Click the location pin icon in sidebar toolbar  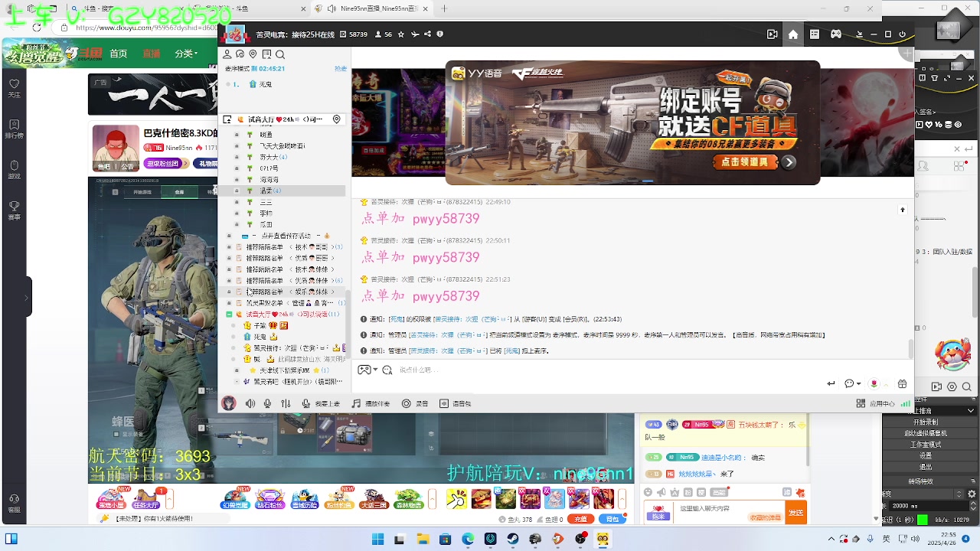point(253,54)
